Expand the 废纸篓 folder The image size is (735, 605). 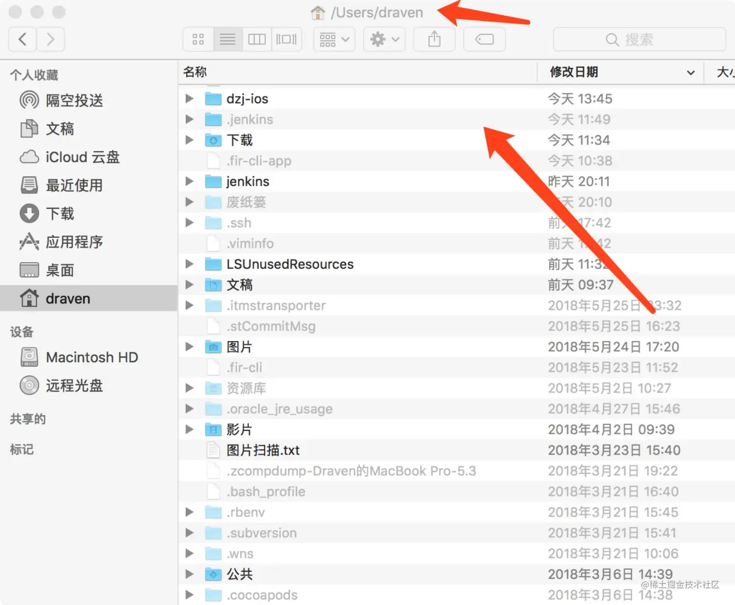(x=189, y=202)
